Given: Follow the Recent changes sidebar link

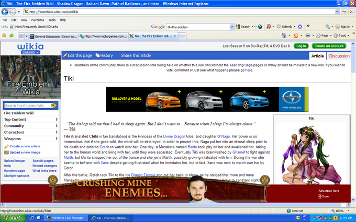Looking at the screenshot, I should [44, 166].
